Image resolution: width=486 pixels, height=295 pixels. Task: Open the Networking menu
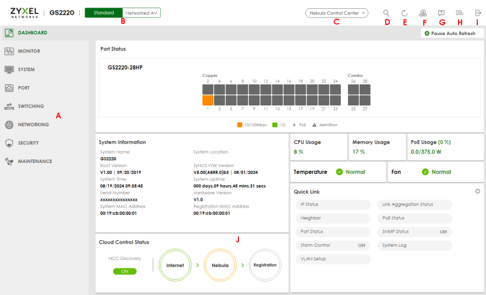point(33,125)
